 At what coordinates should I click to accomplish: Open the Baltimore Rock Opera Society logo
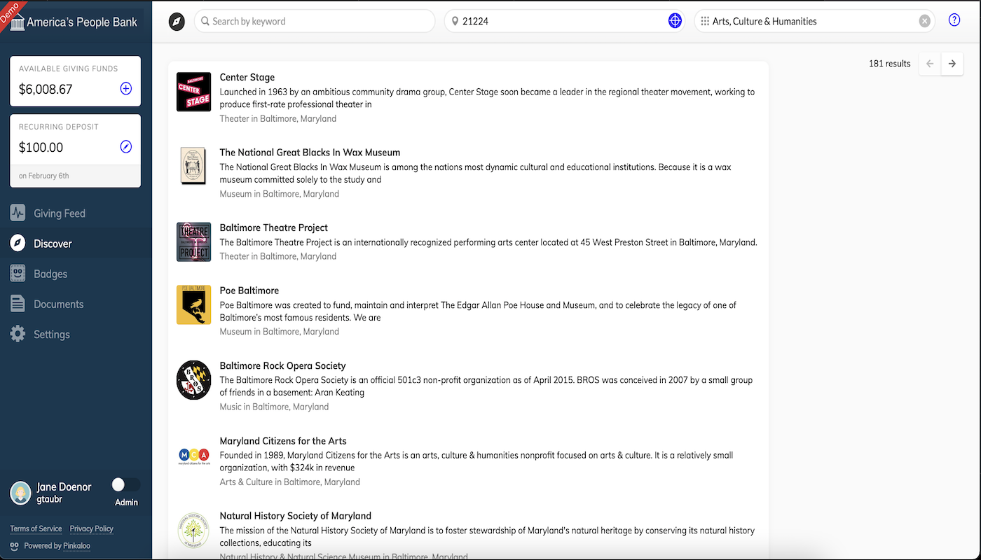[x=193, y=380]
